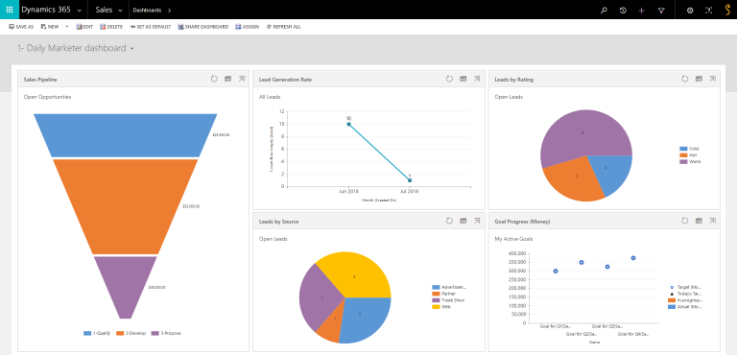Open the app launcher waffle icon
This screenshot has height=355, width=737.
[x=10, y=10]
